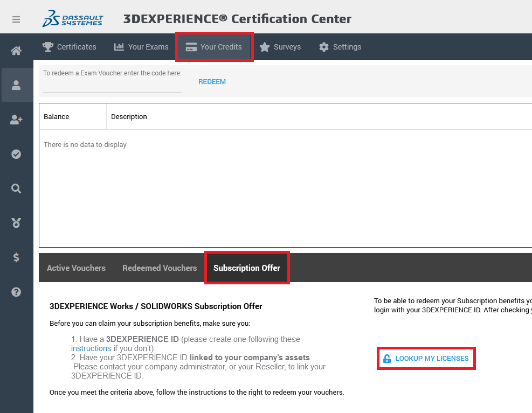Click the exam voucher code field
The width and height of the screenshot is (532, 413).
pyautogui.click(x=112, y=86)
